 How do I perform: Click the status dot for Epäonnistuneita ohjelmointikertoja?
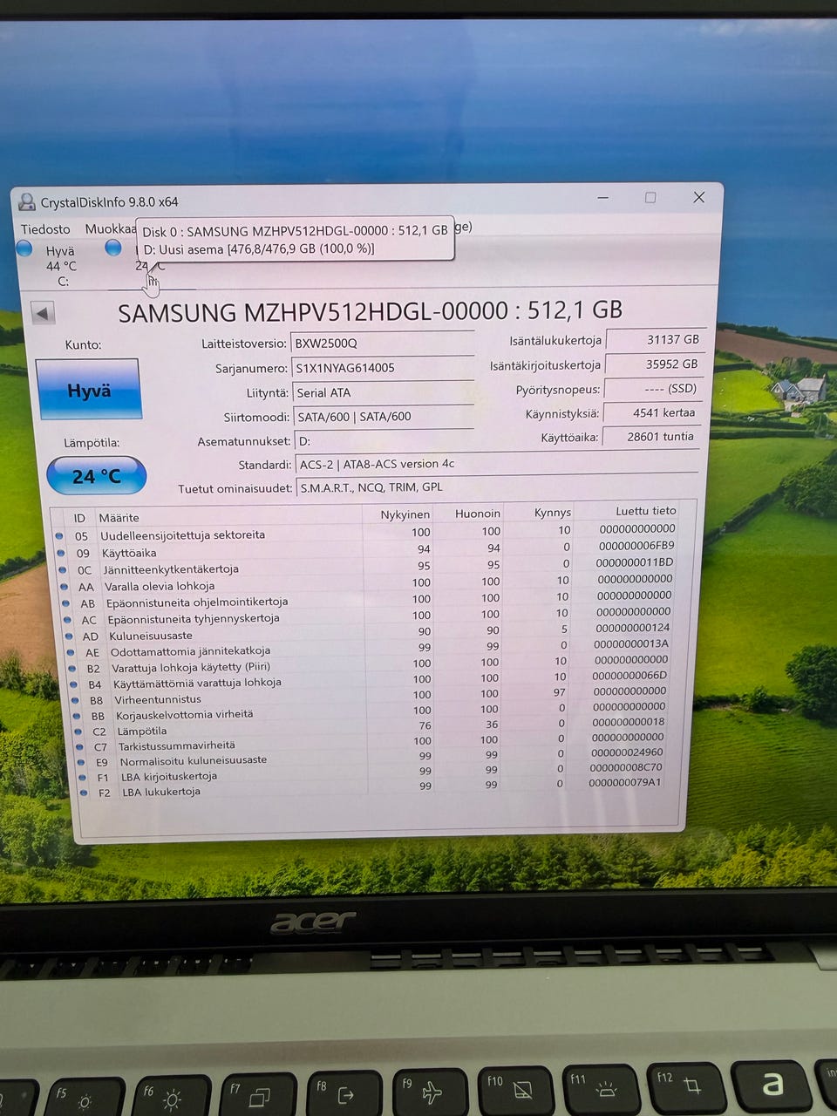click(x=65, y=603)
